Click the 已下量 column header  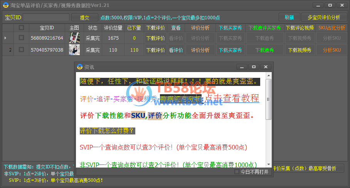(x=134, y=28)
